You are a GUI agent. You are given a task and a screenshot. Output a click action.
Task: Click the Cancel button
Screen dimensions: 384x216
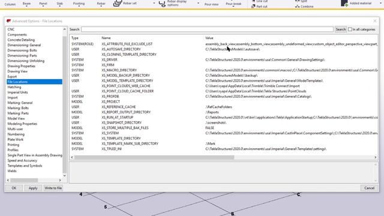[x=370, y=188]
